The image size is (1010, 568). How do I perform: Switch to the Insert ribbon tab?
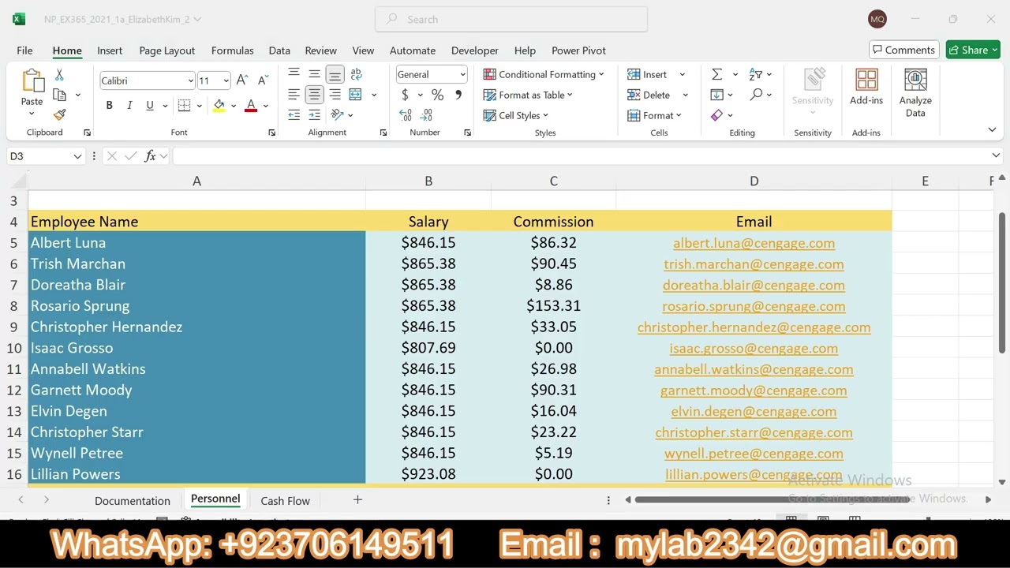click(x=110, y=50)
